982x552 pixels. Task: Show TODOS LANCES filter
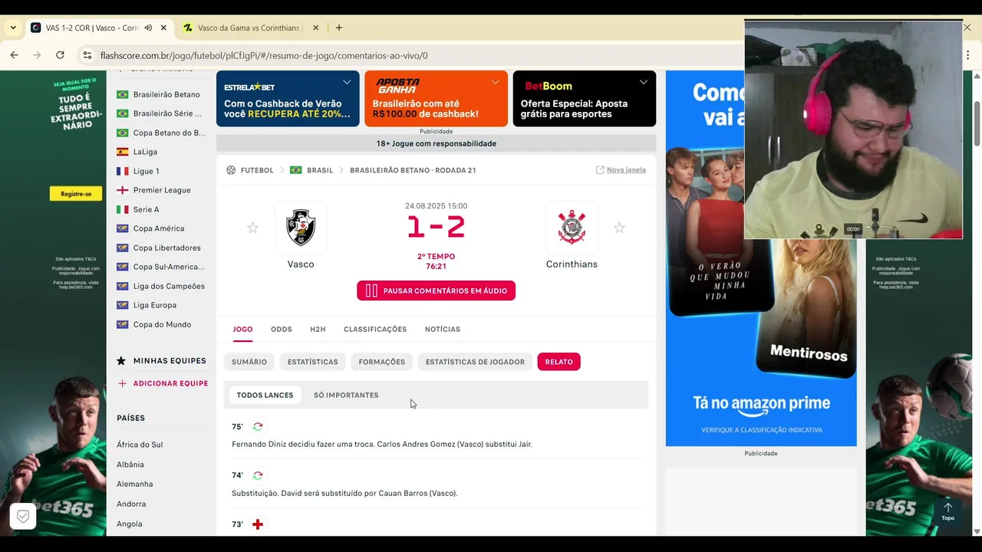(265, 395)
